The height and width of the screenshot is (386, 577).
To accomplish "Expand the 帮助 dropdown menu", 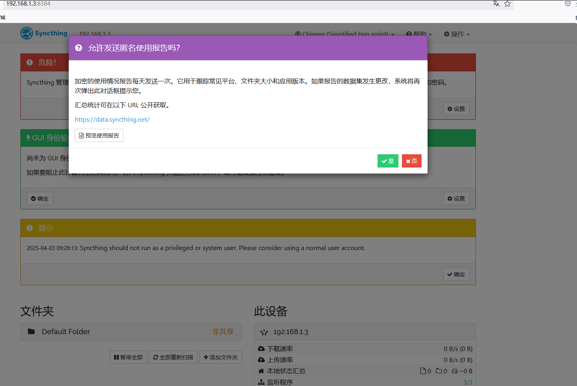I will pyautogui.click(x=419, y=34).
